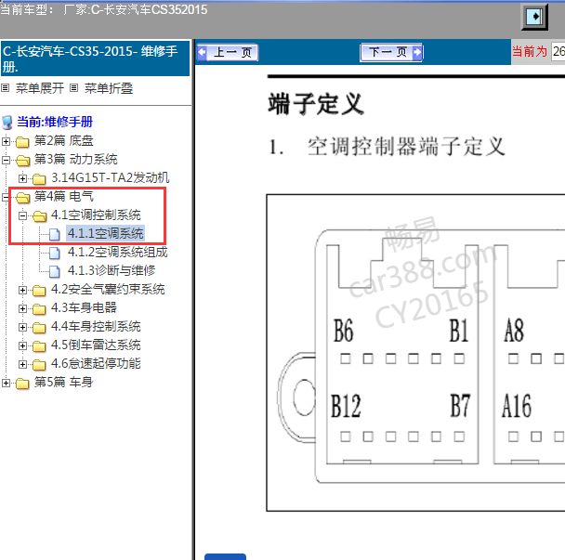565x560 pixels.
Task: Click the computer icon beside 当前:维修手册
Action: pyautogui.click(x=7, y=122)
